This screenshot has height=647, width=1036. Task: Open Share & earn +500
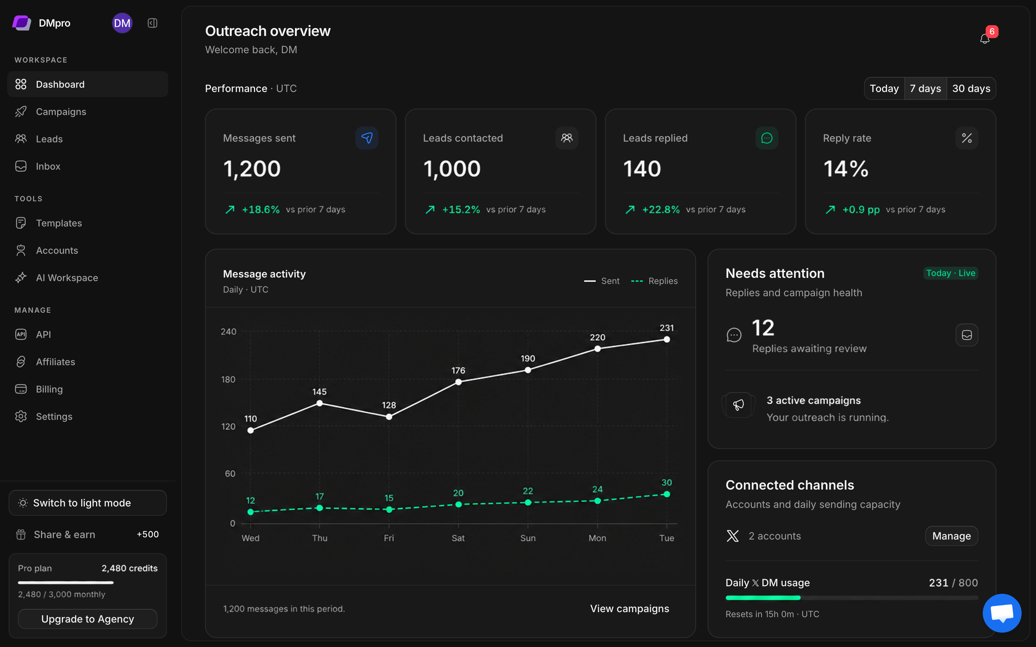88,534
